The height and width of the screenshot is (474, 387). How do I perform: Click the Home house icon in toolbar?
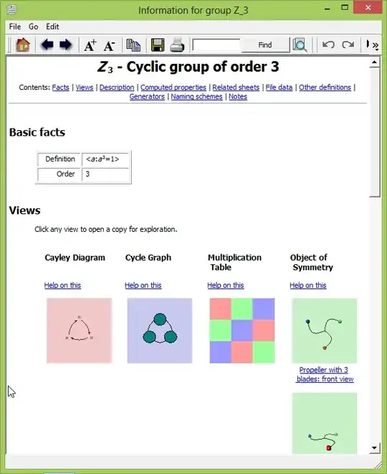pyautogui.click(x=23, y=45)
